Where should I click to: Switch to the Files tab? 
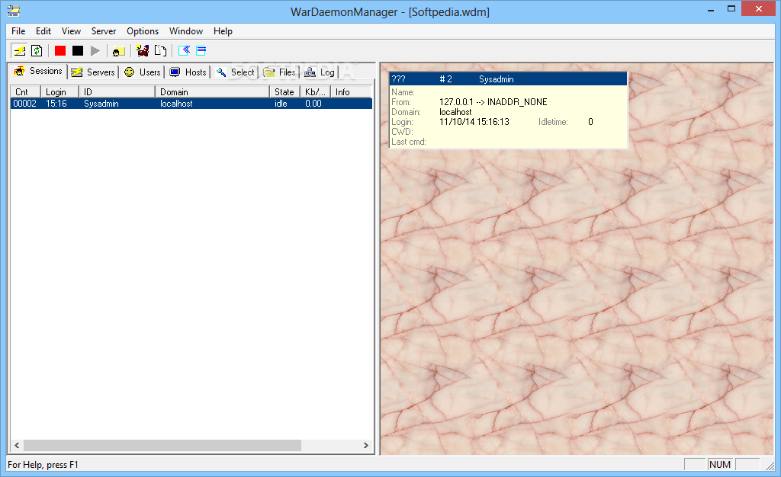pos(279,72)
